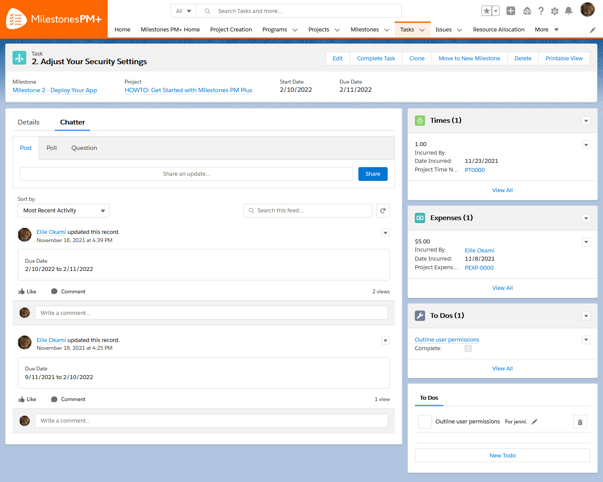Viewport: 603px width, 482px height.
Task: Open the Help question mark icon
Action: 541,11
